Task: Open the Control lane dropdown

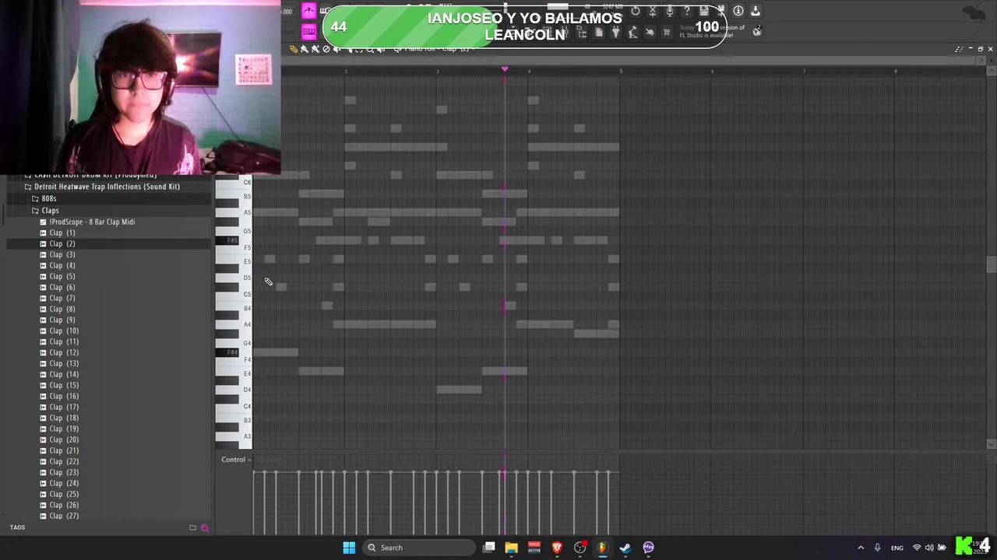Action: click(235, 460)
